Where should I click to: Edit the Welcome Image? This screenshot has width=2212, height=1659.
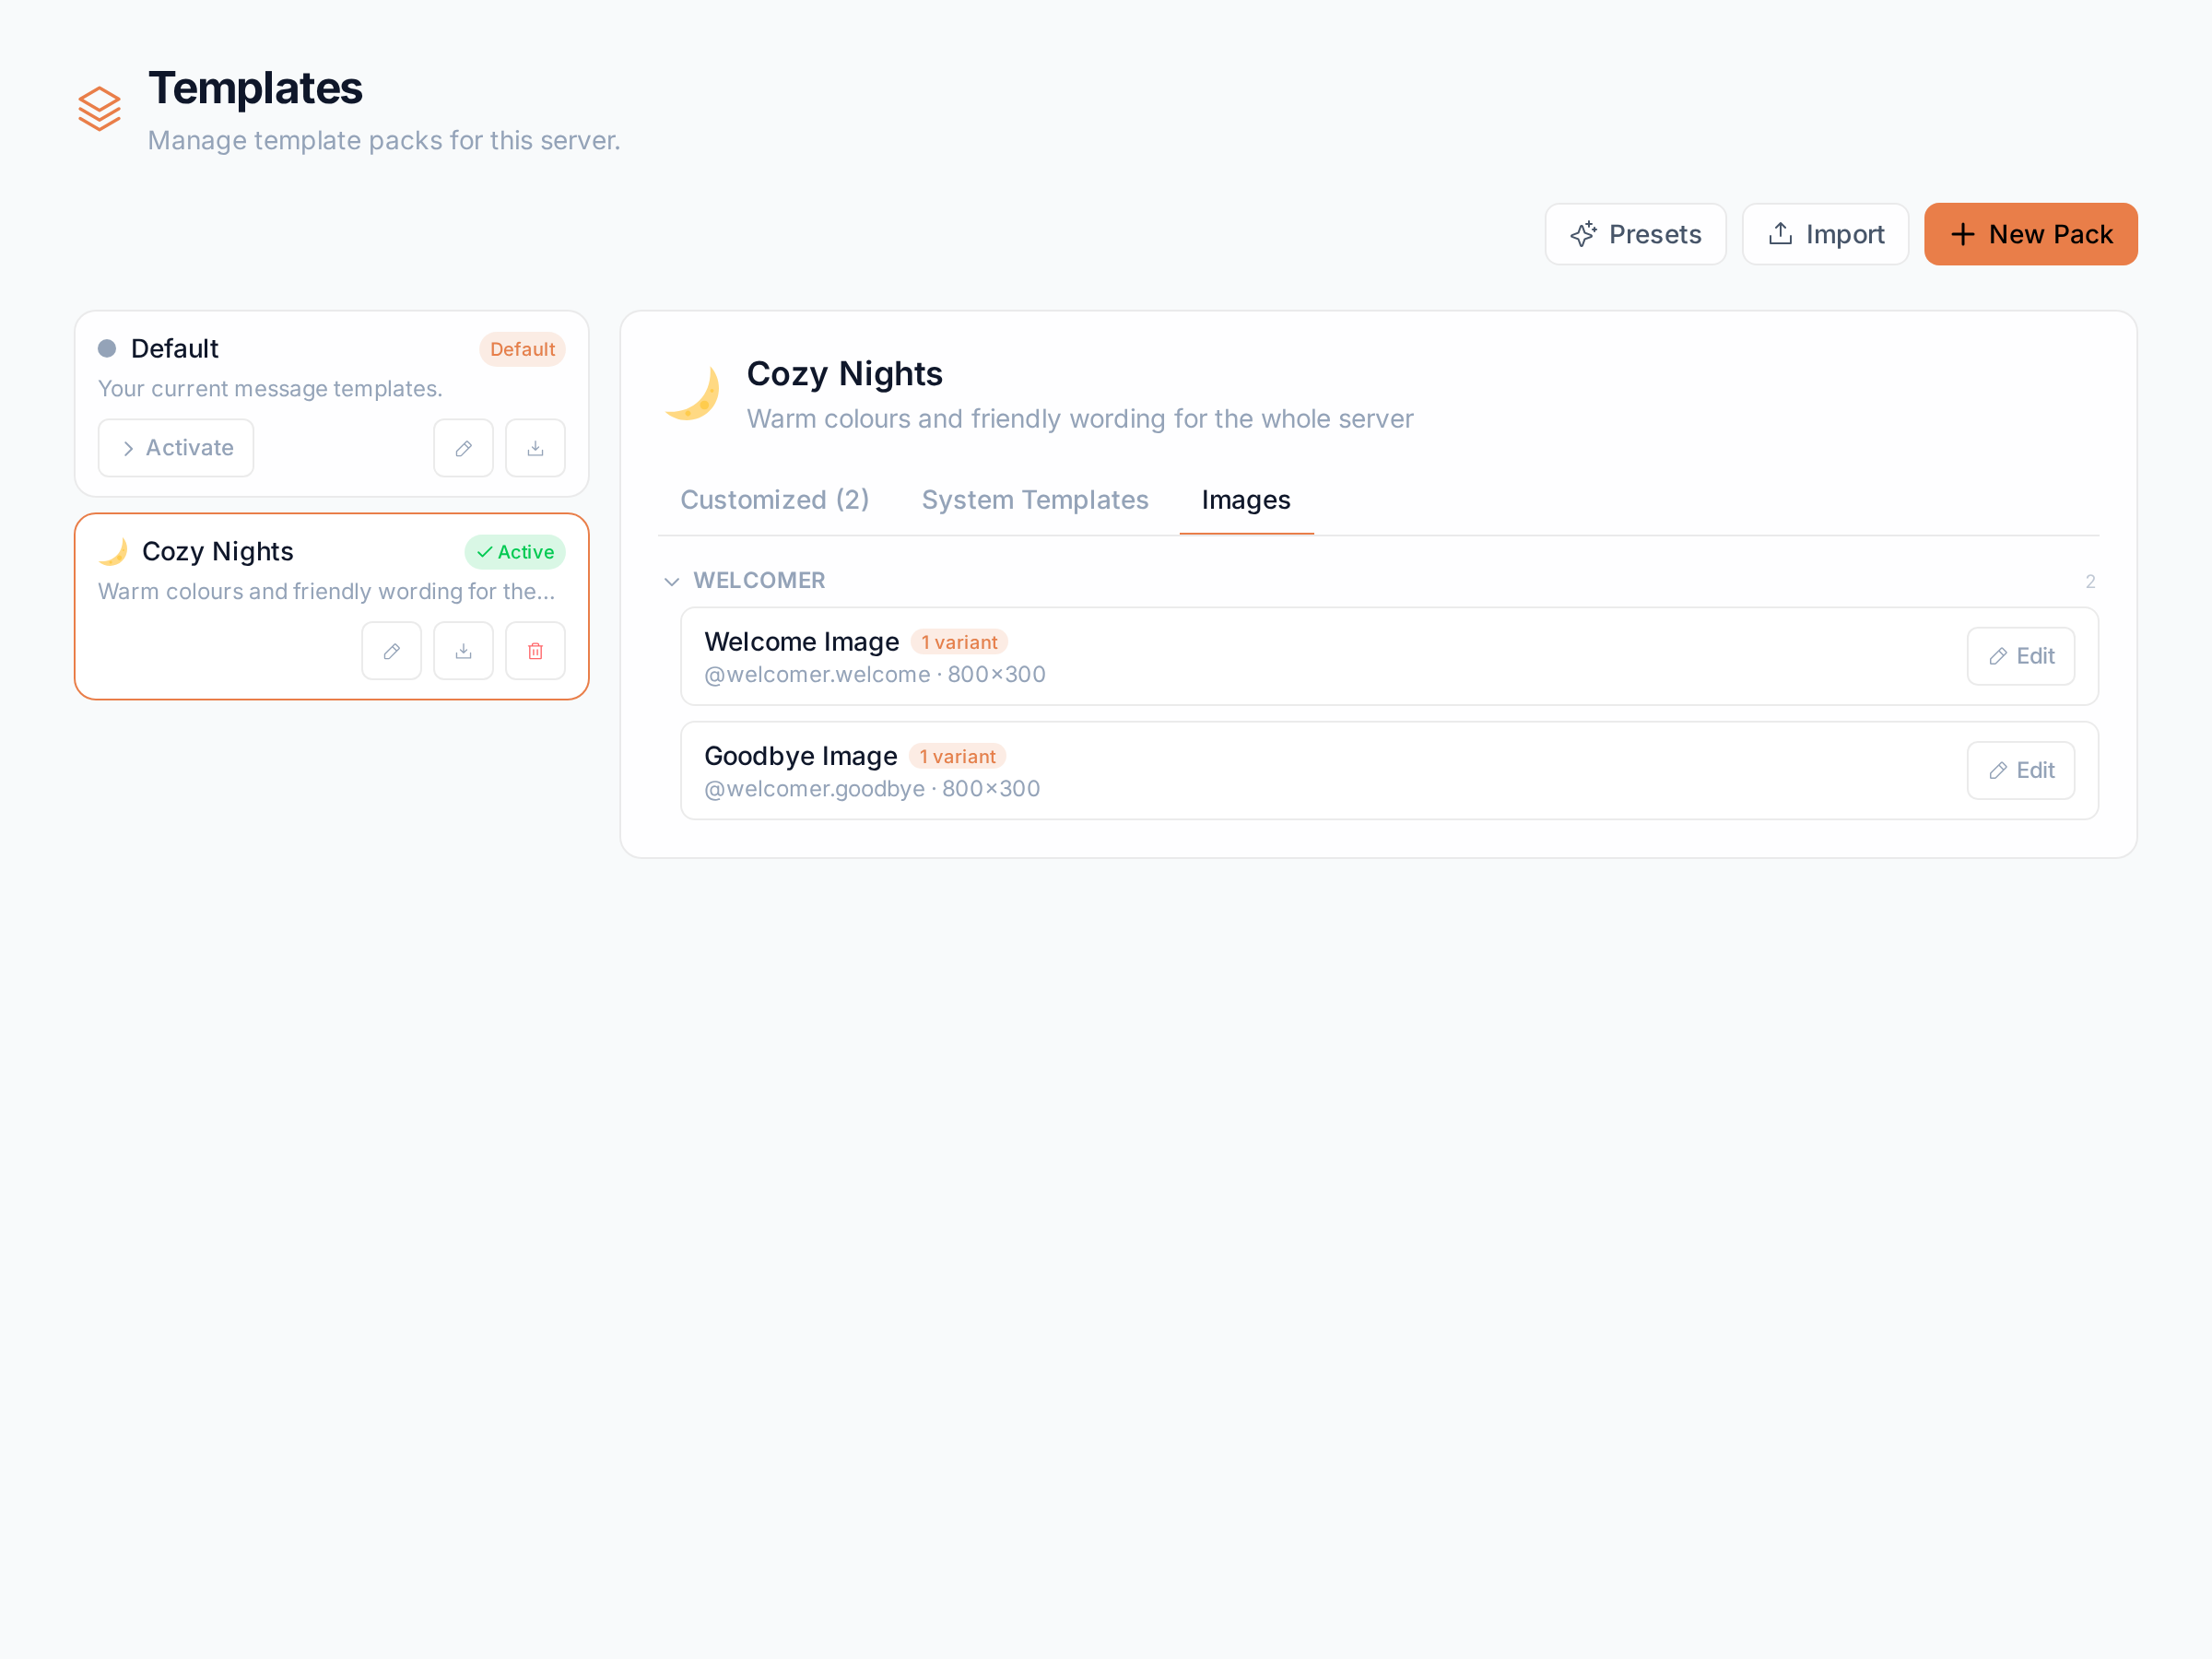[2020, 656]
